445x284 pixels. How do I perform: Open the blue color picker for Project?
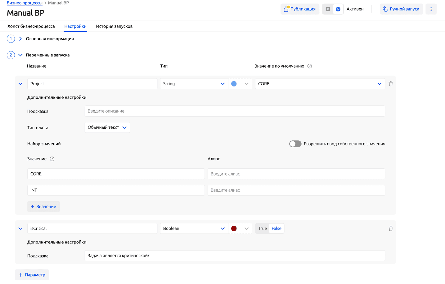(240, 84)
